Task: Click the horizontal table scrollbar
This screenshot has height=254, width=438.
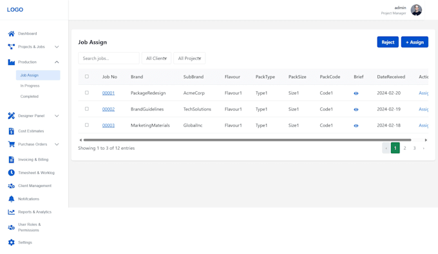Action: point(247,140)
